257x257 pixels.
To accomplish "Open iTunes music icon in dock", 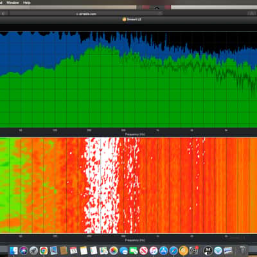I will click(x=154, y=250).
